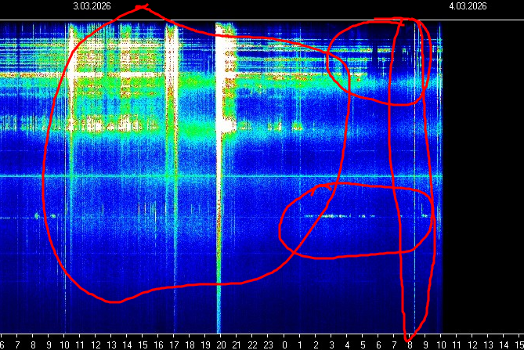
Task: Click inside the small red circle at top right
Action: tap(380, 63)
